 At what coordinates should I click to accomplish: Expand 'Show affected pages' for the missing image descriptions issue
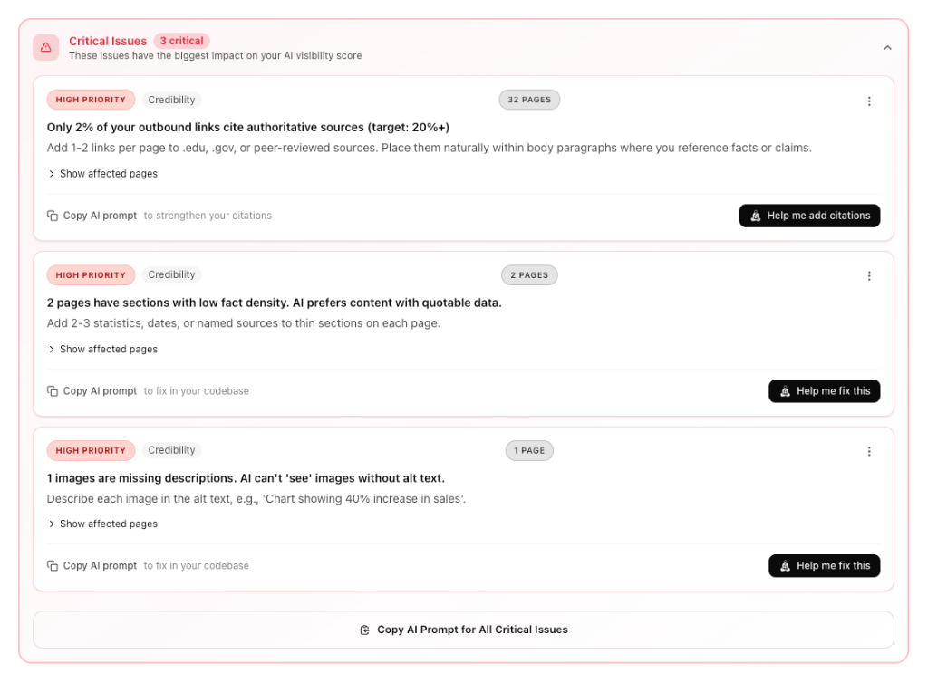(x=102, y=524)
